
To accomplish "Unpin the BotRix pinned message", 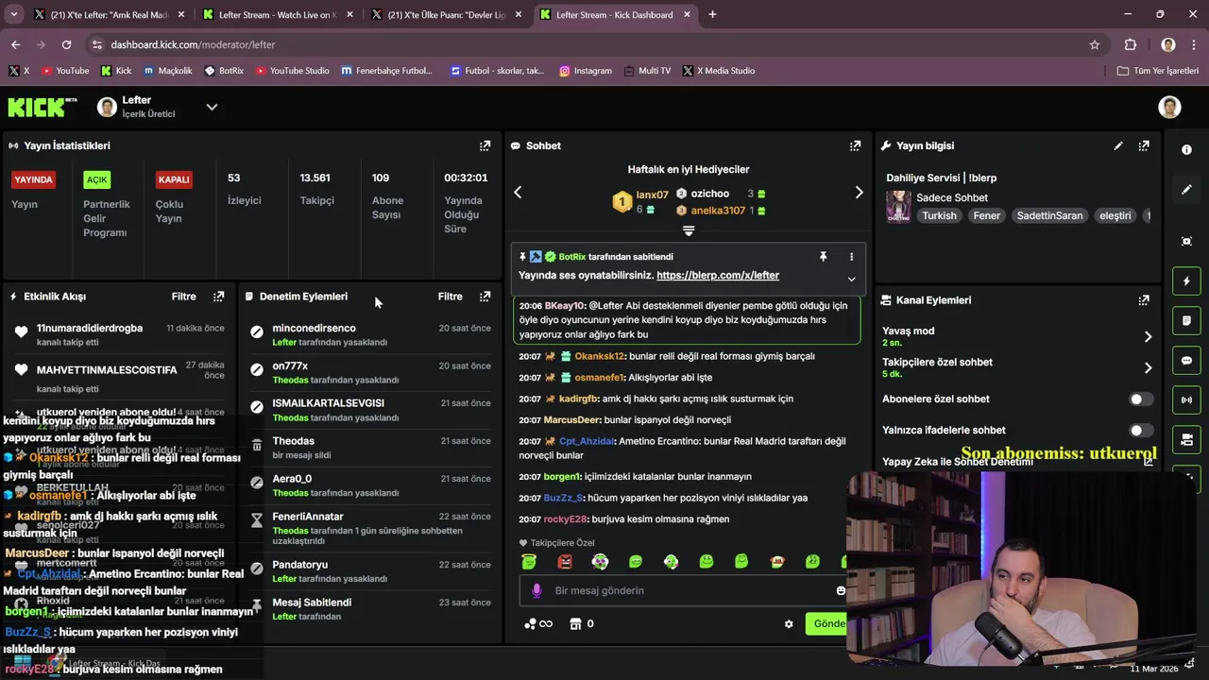I will point(823,257).
